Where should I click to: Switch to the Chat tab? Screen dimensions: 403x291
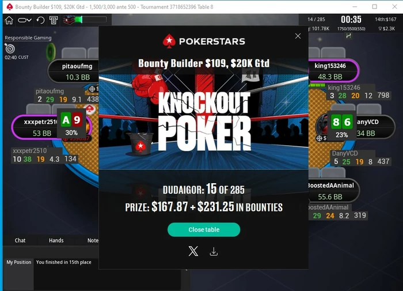(x=20, y=240)
